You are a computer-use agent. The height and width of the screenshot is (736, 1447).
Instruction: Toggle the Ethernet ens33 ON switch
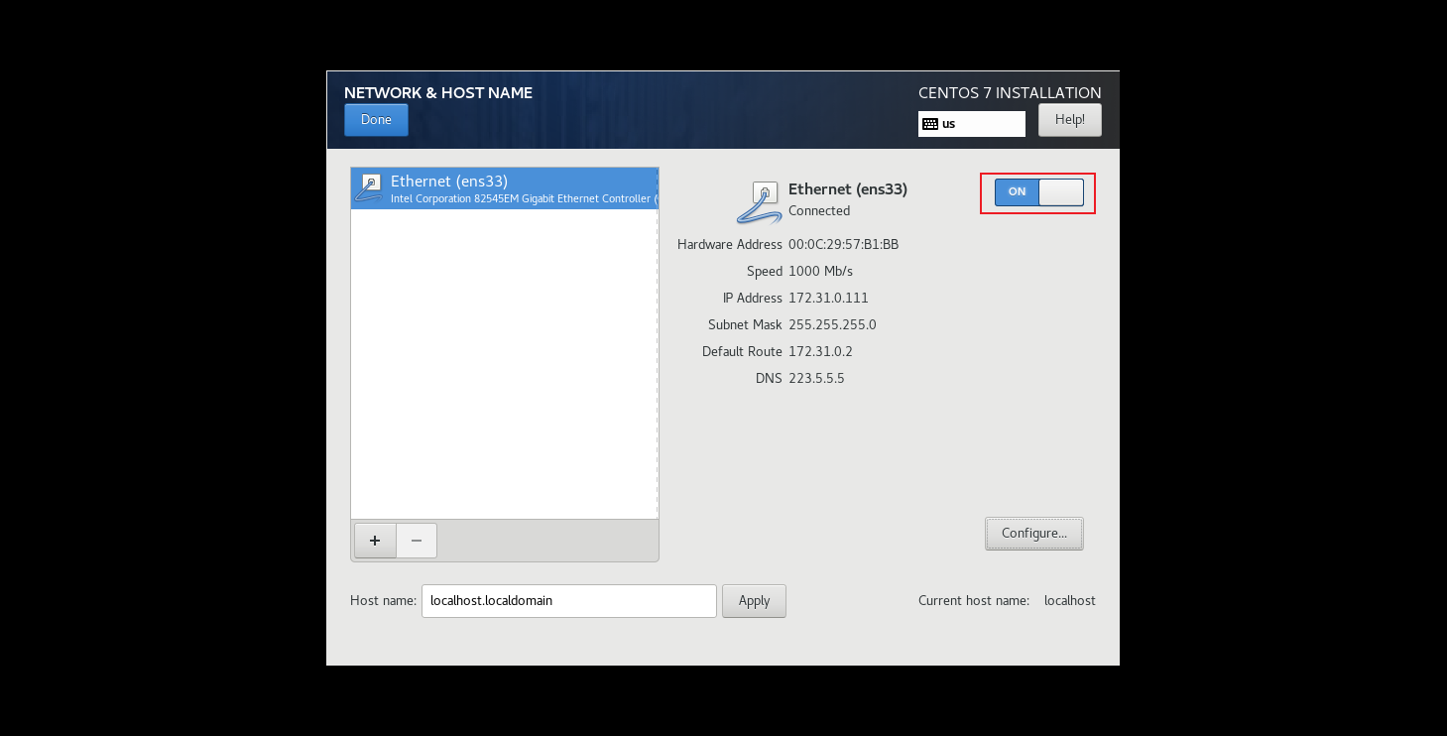1038,191
